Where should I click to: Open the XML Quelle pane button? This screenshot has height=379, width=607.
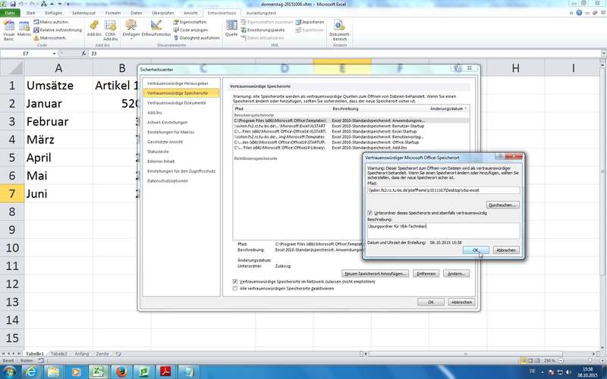point(231,29)
